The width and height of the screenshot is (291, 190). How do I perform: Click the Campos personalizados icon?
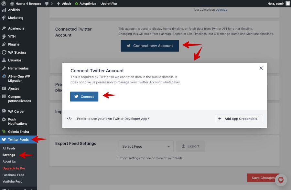pyautogui.click(x=4, y=96)
